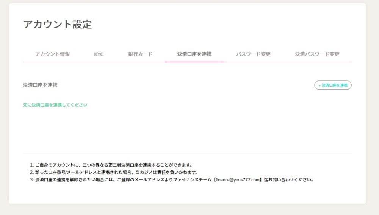The width and height of the screenshot is (379, 215).
Task: Click the アカウント設定 page heading
Action: click(58, 24)
